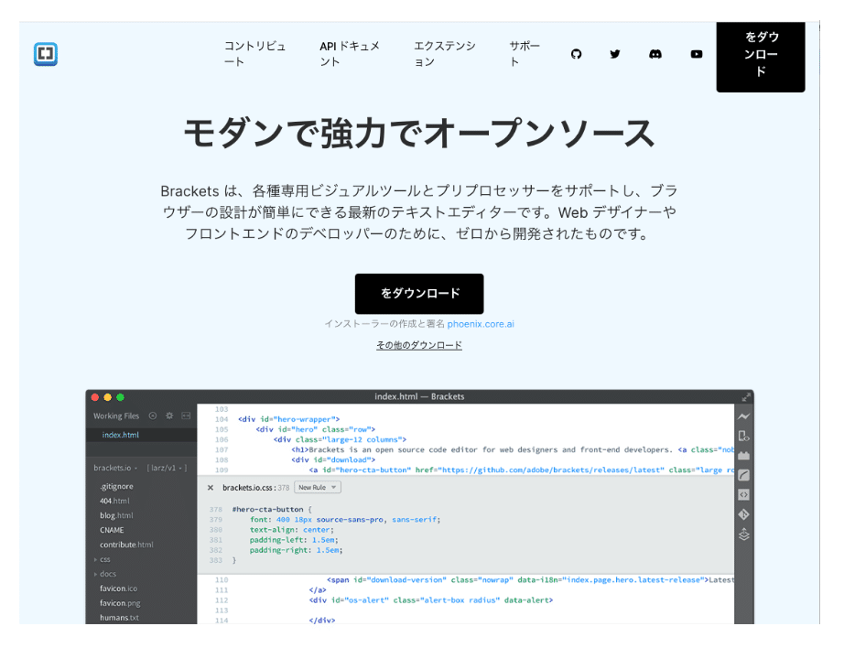This screenshot has height=648, width=844.
Task: Open the YouTube icon link
Action: pos(697,54)
